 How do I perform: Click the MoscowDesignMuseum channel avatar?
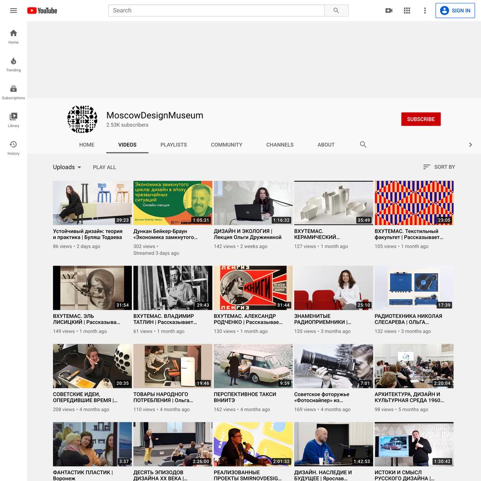(x=82, y=119)
